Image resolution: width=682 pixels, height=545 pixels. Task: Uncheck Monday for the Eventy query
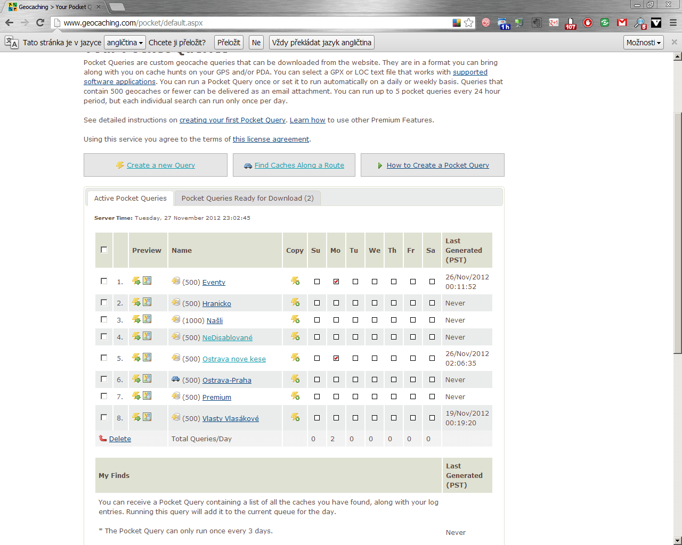point(336,282)
